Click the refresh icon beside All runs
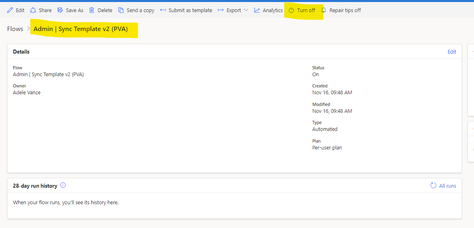The height and width of the screenshot is (228, 474). [433, 185]
